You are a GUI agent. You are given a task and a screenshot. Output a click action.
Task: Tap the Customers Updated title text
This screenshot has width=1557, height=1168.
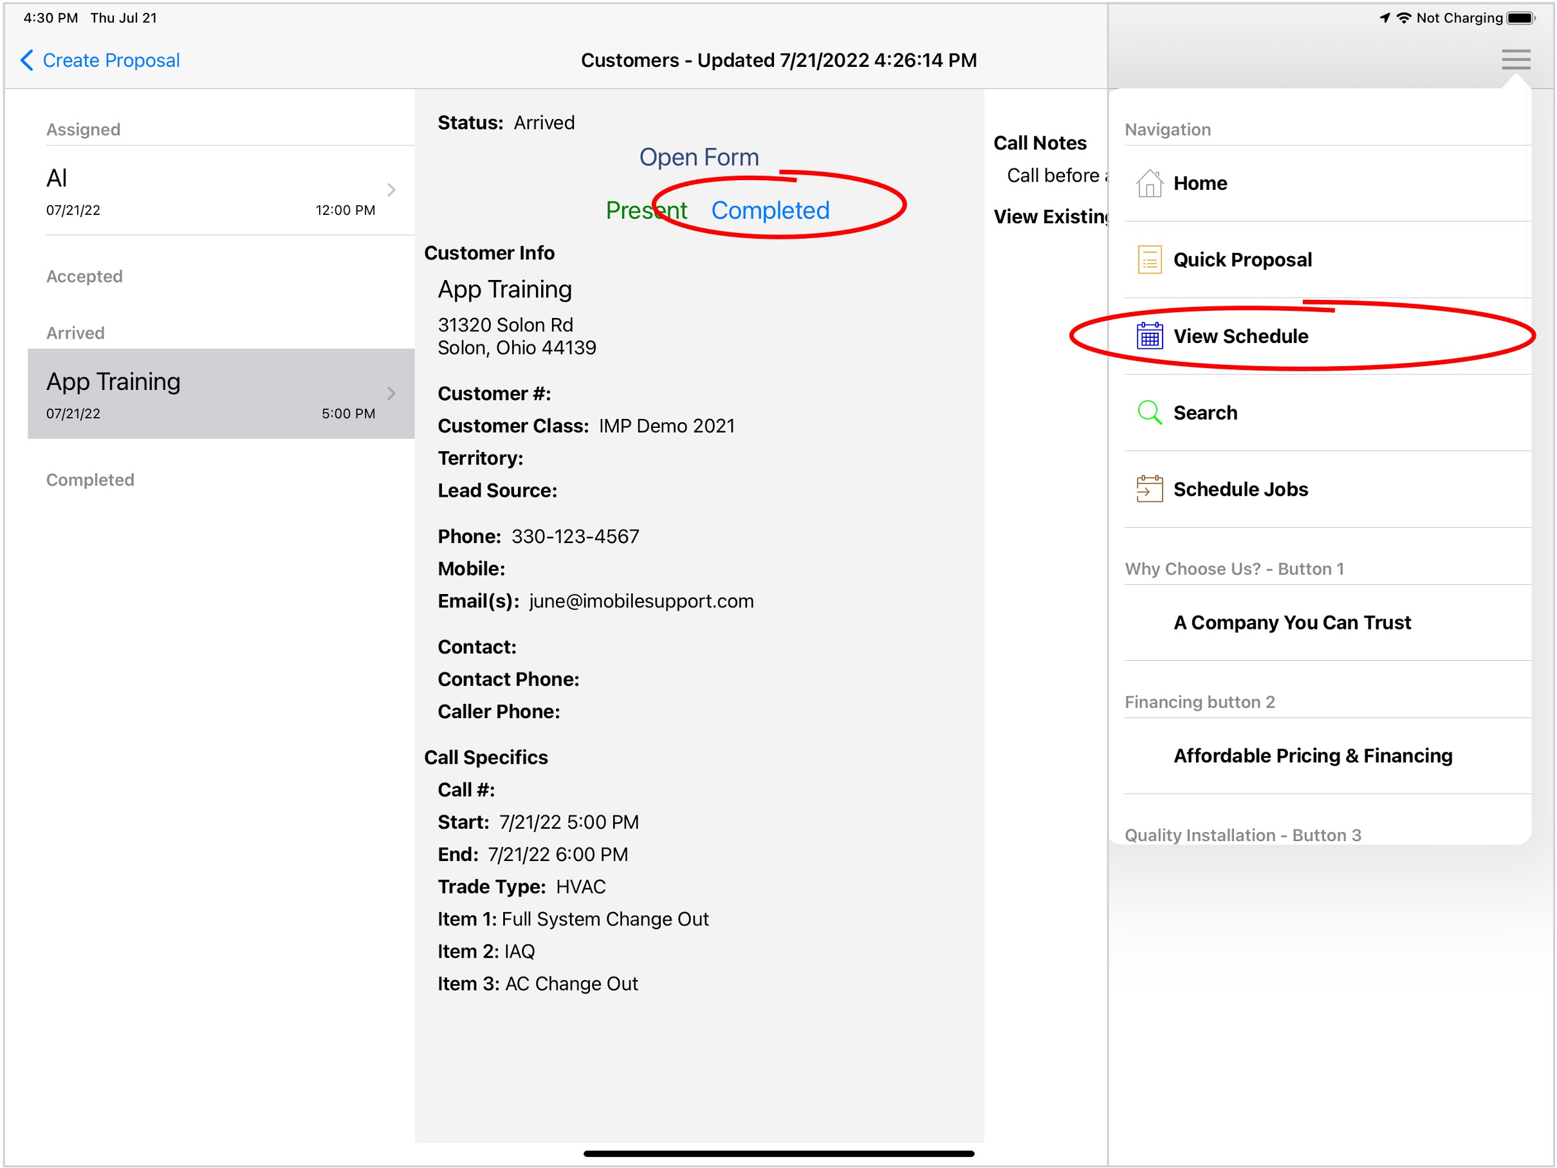tap(778, 60)
